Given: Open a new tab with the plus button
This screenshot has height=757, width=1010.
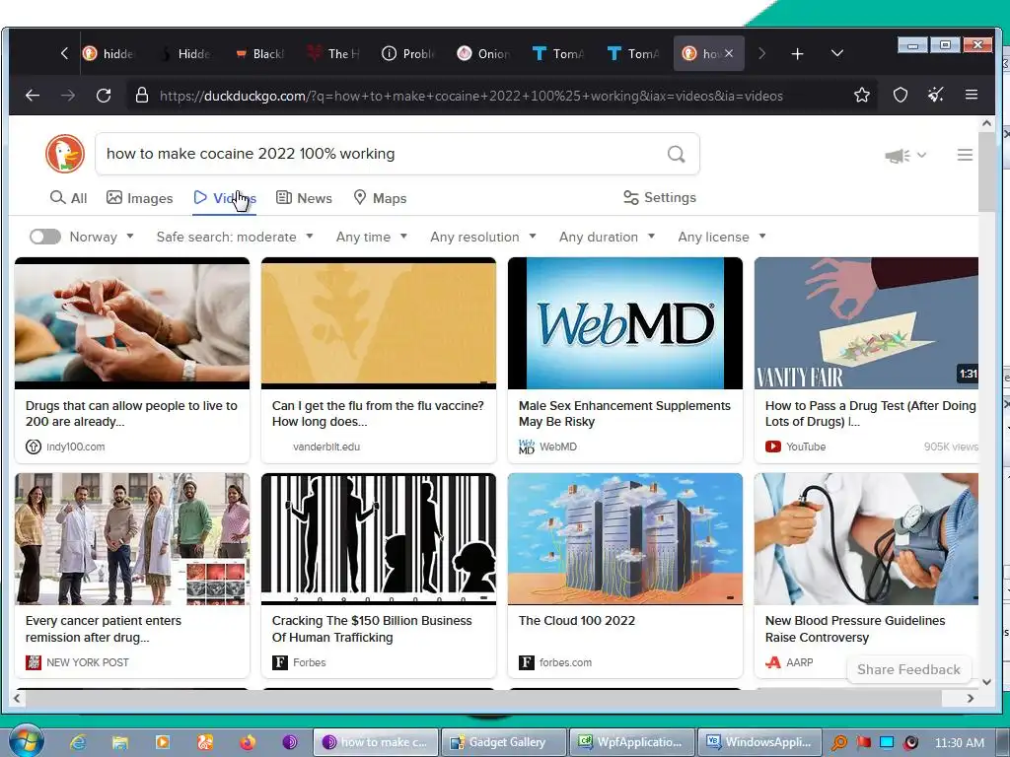Looking at the screenshot, I should 797,53.
